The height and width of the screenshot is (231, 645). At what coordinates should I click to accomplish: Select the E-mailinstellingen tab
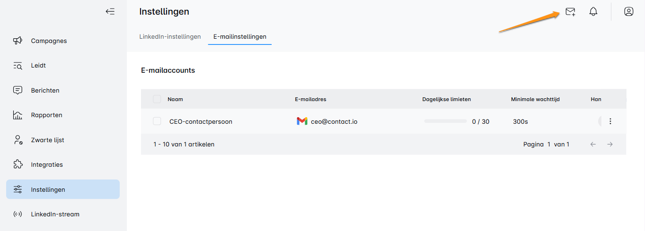239,37
